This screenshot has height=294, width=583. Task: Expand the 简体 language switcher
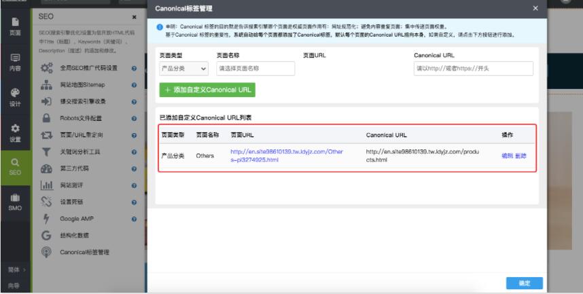tap(15, 270)
